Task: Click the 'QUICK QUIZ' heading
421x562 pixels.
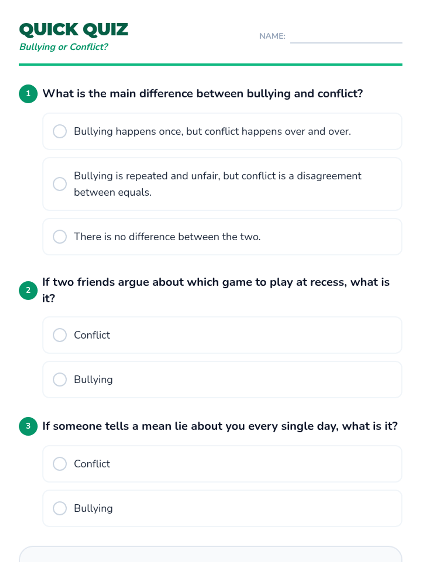Action: click(74, 30)
